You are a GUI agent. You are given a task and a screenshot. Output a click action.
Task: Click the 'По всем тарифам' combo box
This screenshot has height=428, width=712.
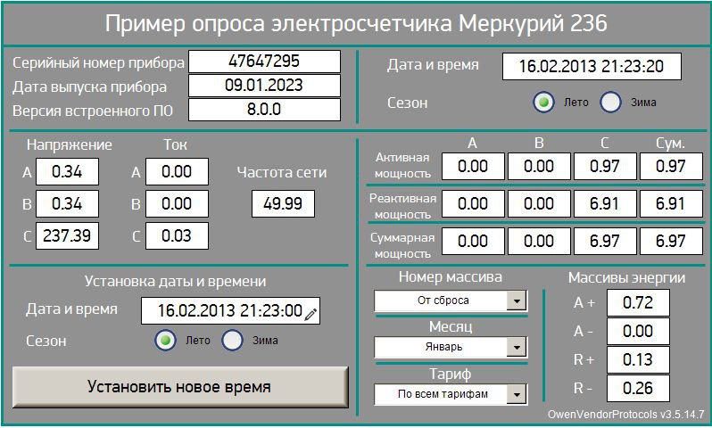451,394
